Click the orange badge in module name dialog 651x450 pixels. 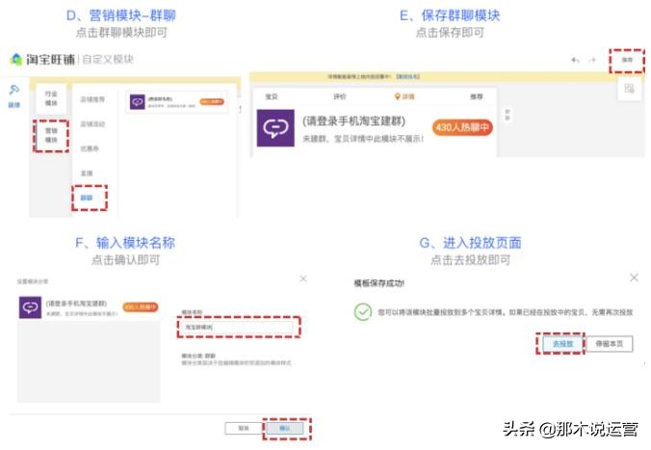[141, 307]
